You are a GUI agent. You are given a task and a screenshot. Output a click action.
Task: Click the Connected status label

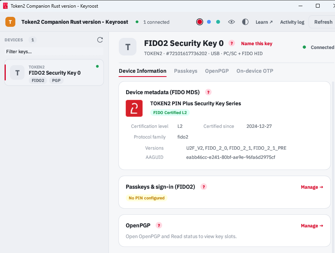322,47
